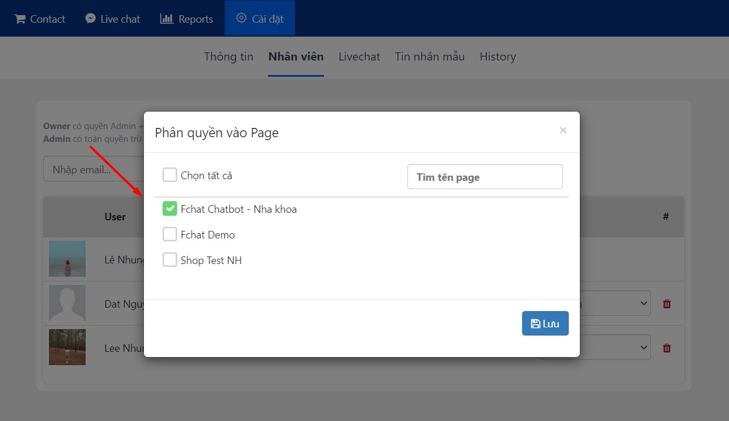Check the Fchat Demo checkbox
This screenshot has width=729, height=421.
tap(170, 234)
